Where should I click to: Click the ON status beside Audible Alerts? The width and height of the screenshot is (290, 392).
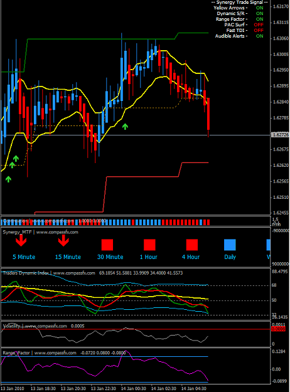point(259,36)
